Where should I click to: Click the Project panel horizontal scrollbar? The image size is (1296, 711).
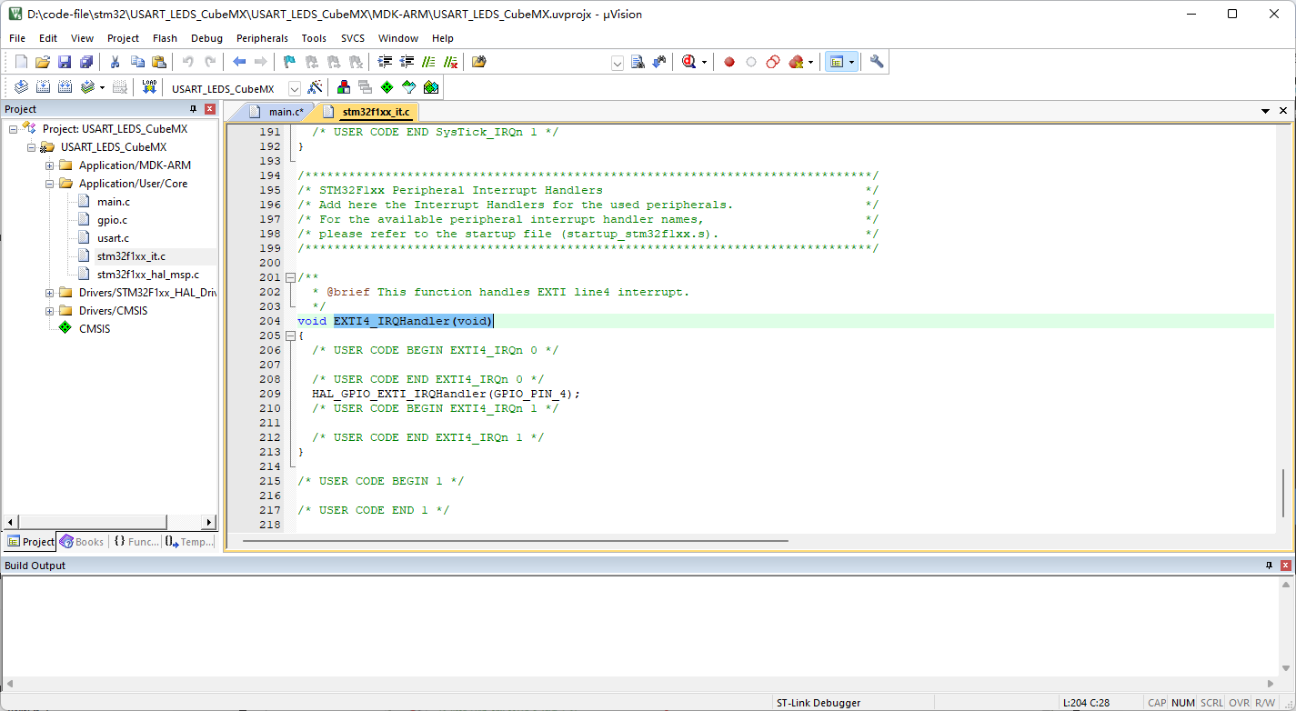(x=108, y=523)
